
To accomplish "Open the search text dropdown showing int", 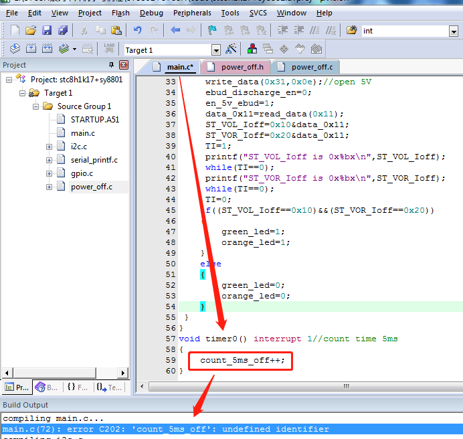I will [454, 31].
